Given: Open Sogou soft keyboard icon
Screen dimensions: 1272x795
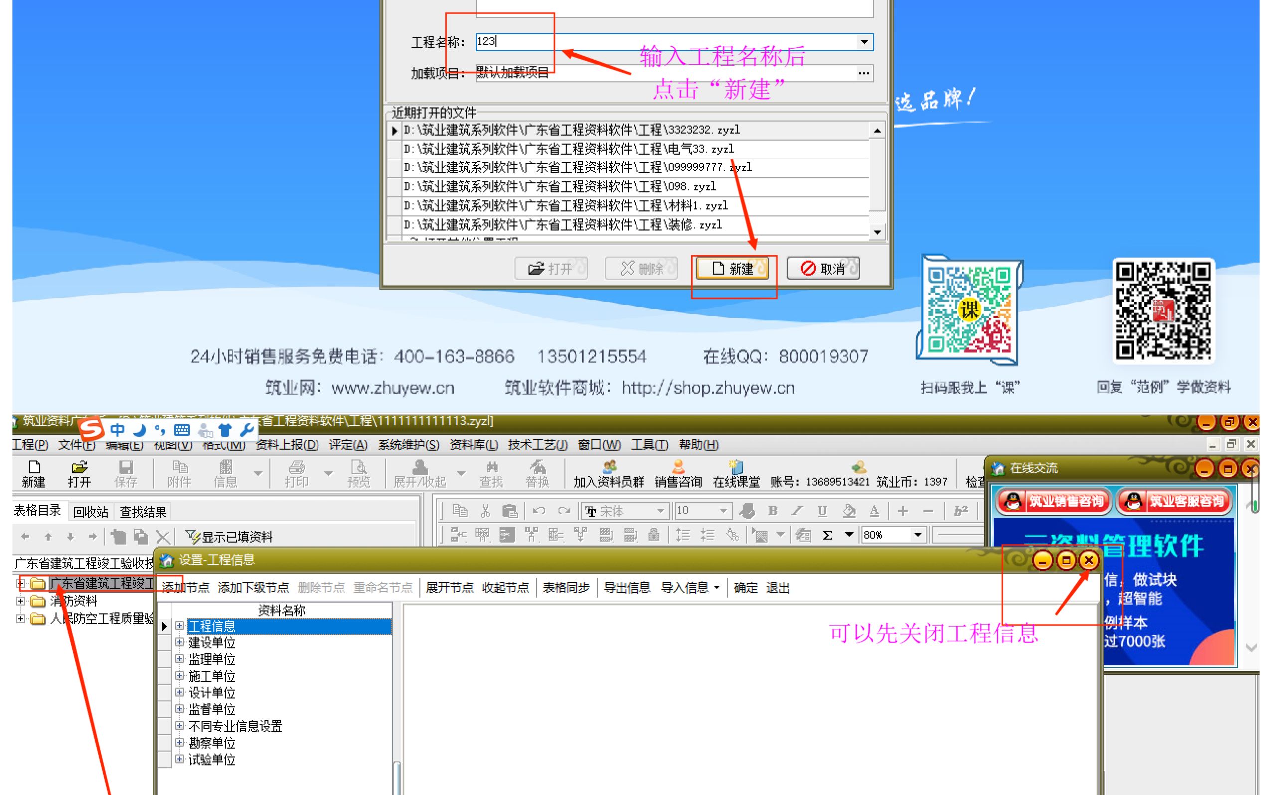Looking at the screenshot, I should pos(182,430).
